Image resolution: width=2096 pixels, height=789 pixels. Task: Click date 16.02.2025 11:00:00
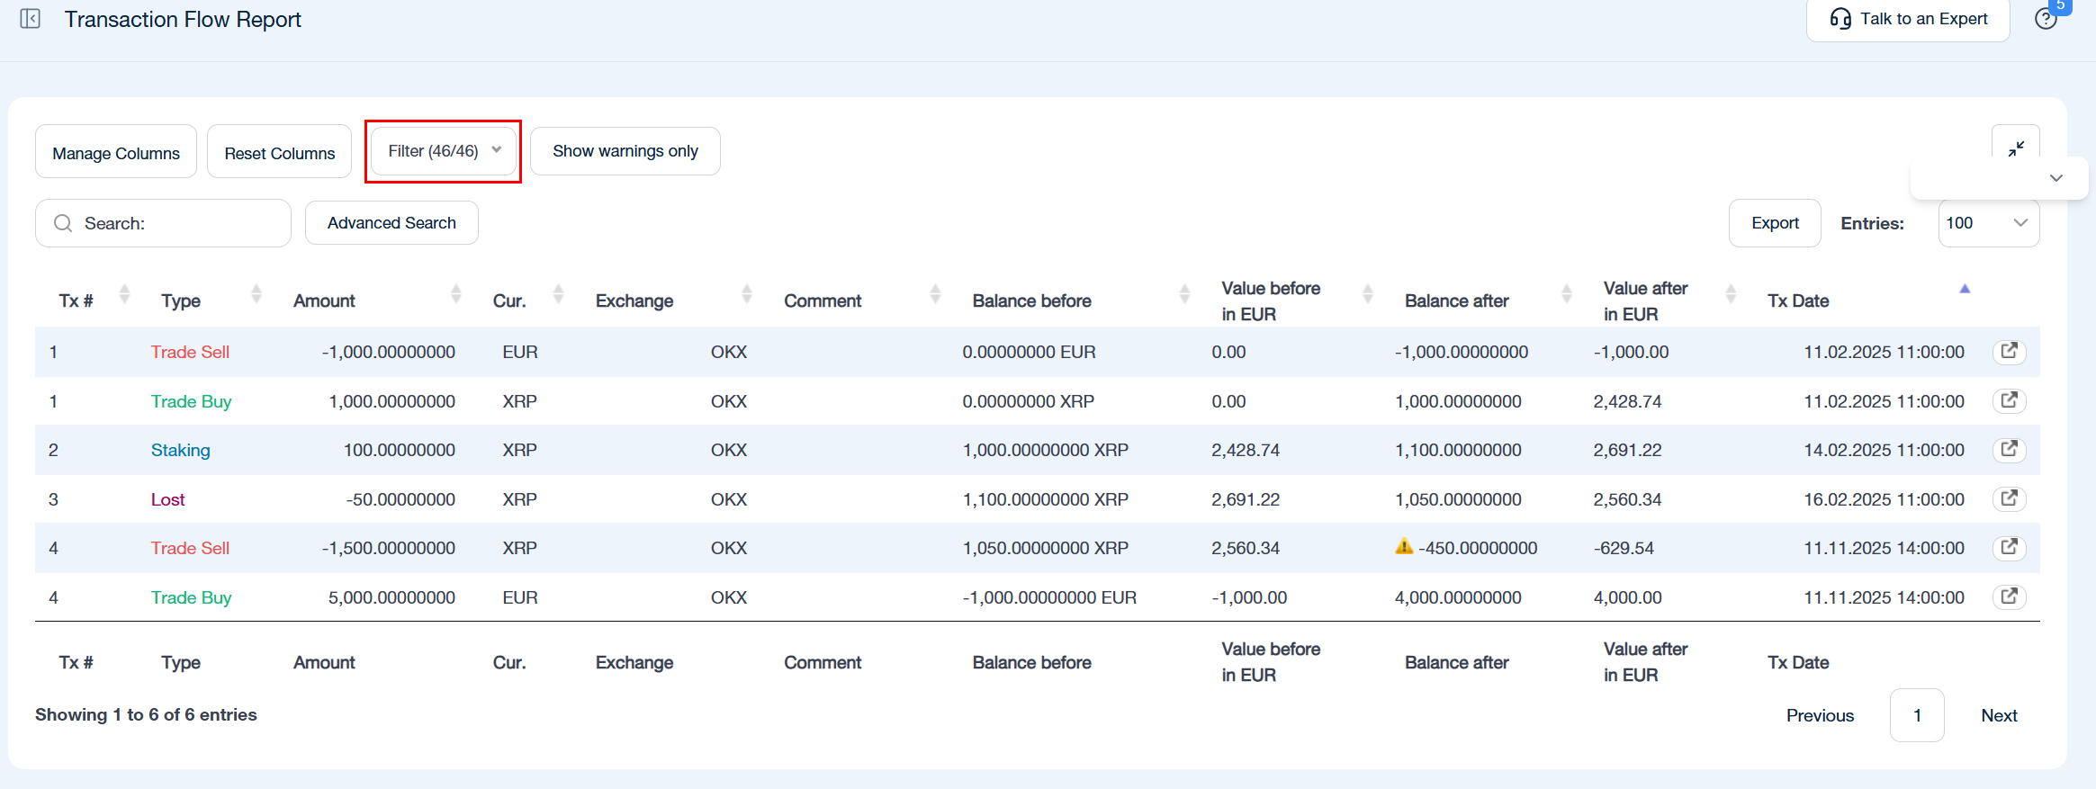coord(1884,499)
